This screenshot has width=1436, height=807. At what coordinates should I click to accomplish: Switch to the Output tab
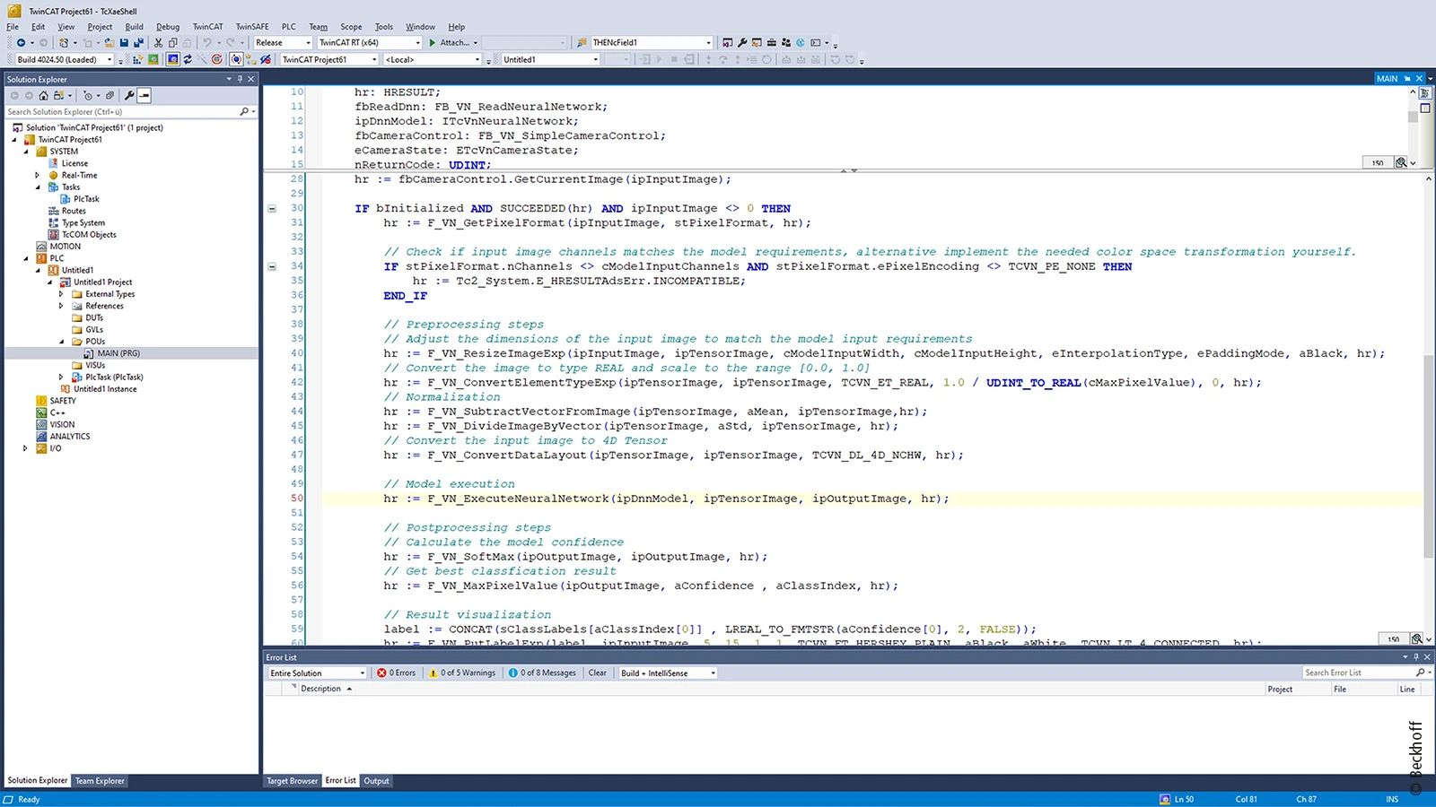376,781
